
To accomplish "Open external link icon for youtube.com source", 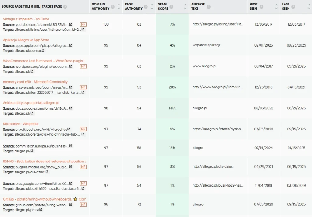I will click(71, 24).
